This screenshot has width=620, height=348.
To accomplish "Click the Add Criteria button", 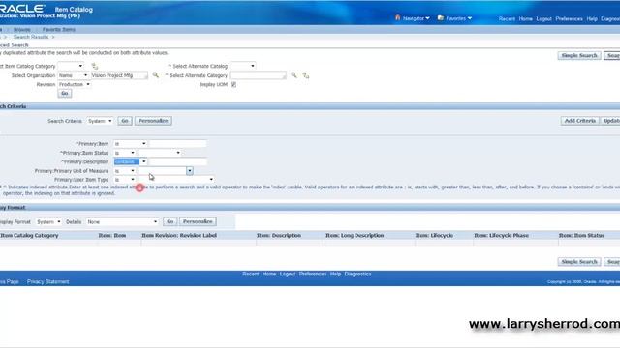I will tap(579, 121).
